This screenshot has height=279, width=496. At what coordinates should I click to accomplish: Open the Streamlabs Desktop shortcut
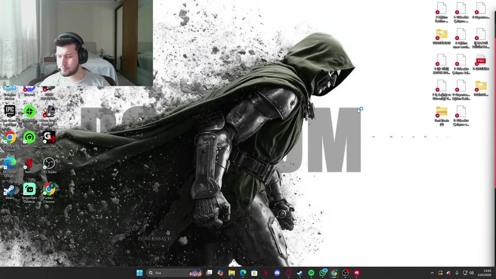[29, 194]
